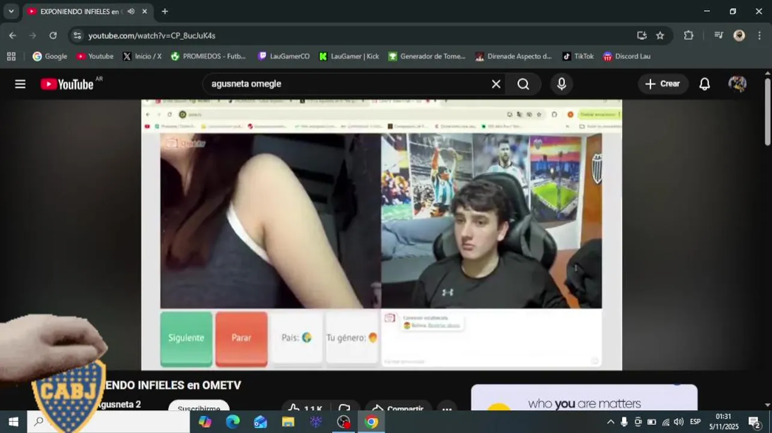Open File Explorer from the taskbar

pyautogui.click(x=288, y=422)
